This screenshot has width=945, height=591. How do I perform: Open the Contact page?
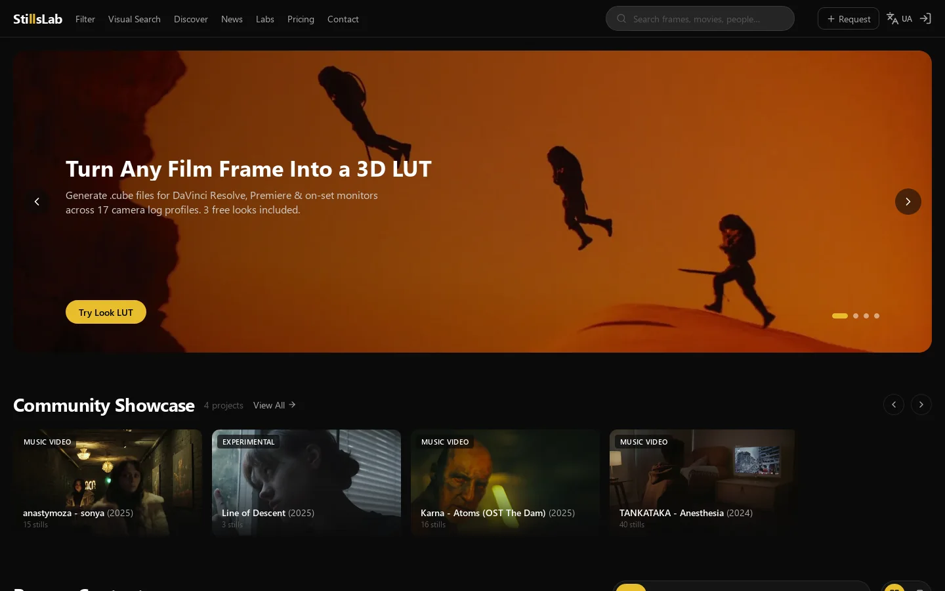pyautogui.click(x=343, y=19)
